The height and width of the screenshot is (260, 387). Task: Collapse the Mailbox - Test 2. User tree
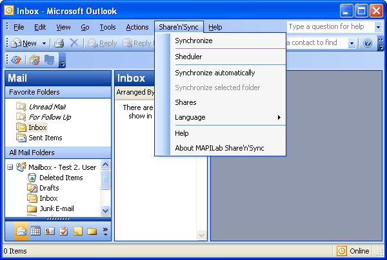point(10,167)
